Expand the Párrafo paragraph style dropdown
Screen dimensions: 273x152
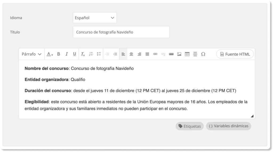tap(31, 54)
